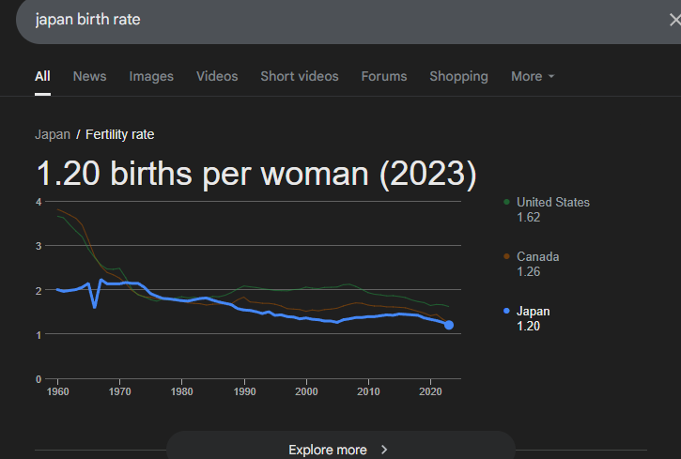Click the 1970 x-axis label

(x=120, y=391)
